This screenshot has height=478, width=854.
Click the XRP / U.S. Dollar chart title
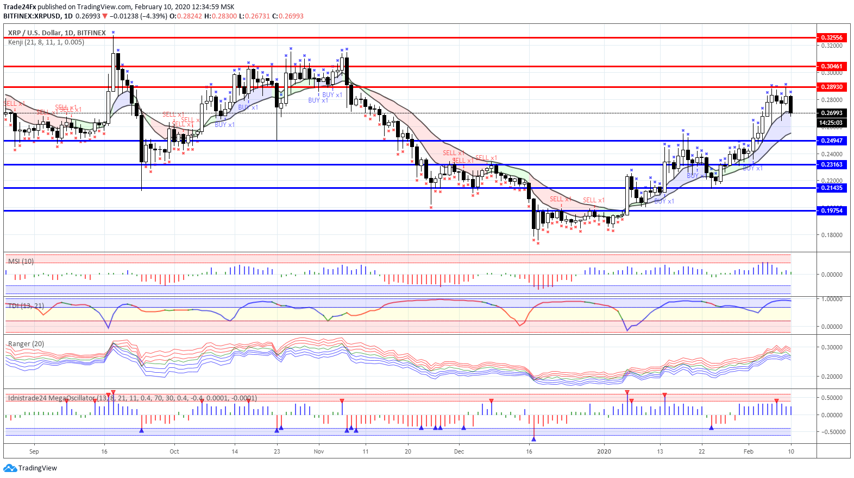coord(57,33)
